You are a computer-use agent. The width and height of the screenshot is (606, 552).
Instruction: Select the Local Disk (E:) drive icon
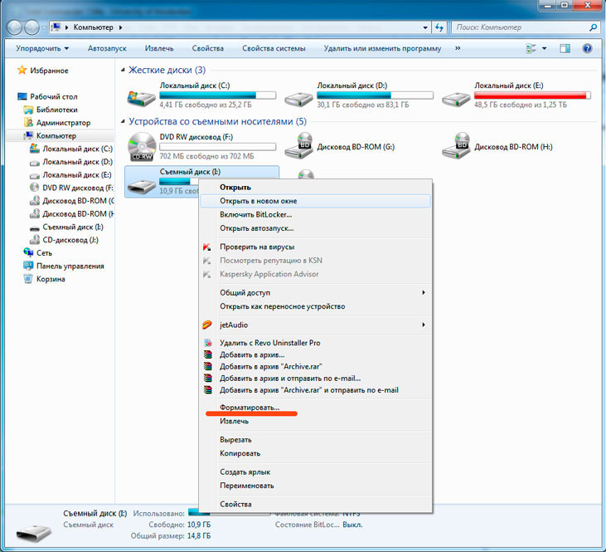456,99
